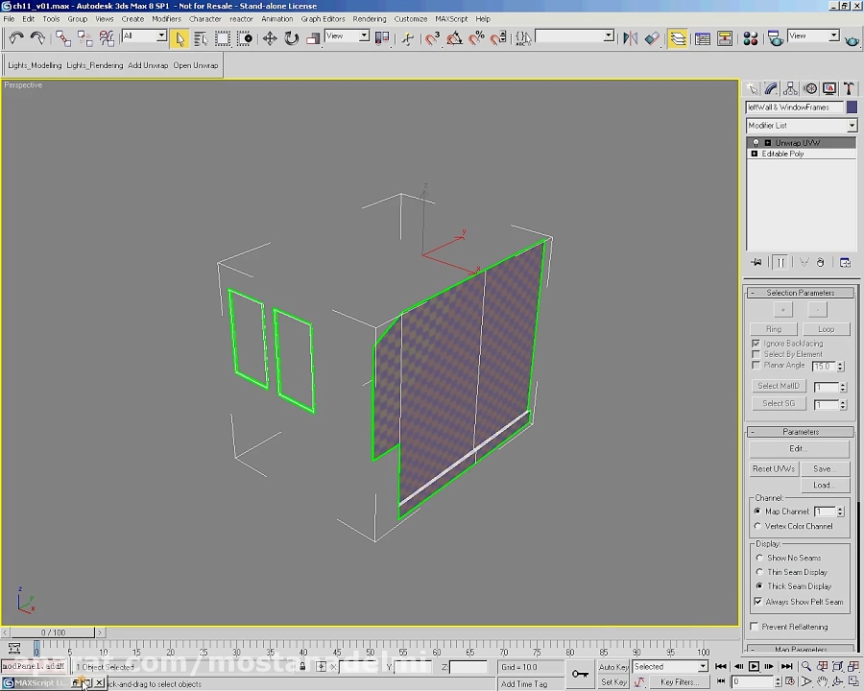
Task: Collapse the Selection Parameters rollout
Action: click(752, 293)
